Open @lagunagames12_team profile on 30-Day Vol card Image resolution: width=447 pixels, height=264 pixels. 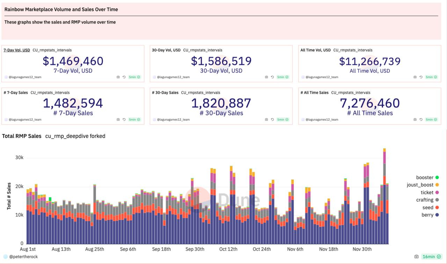[173, 77]
